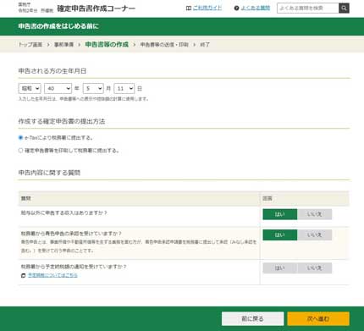This screenshot has width=364, height=331.
Task: Click the 作成する確定申告書の提出方法 heading
Action: click(62, 121)
